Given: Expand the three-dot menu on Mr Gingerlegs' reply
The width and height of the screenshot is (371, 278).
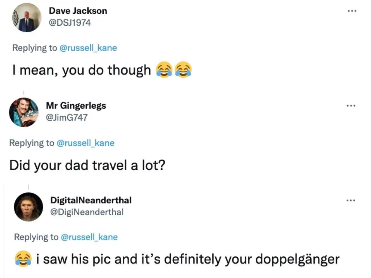Looking at the screenshot, I should pyautogui.click(x=351, y=106).
